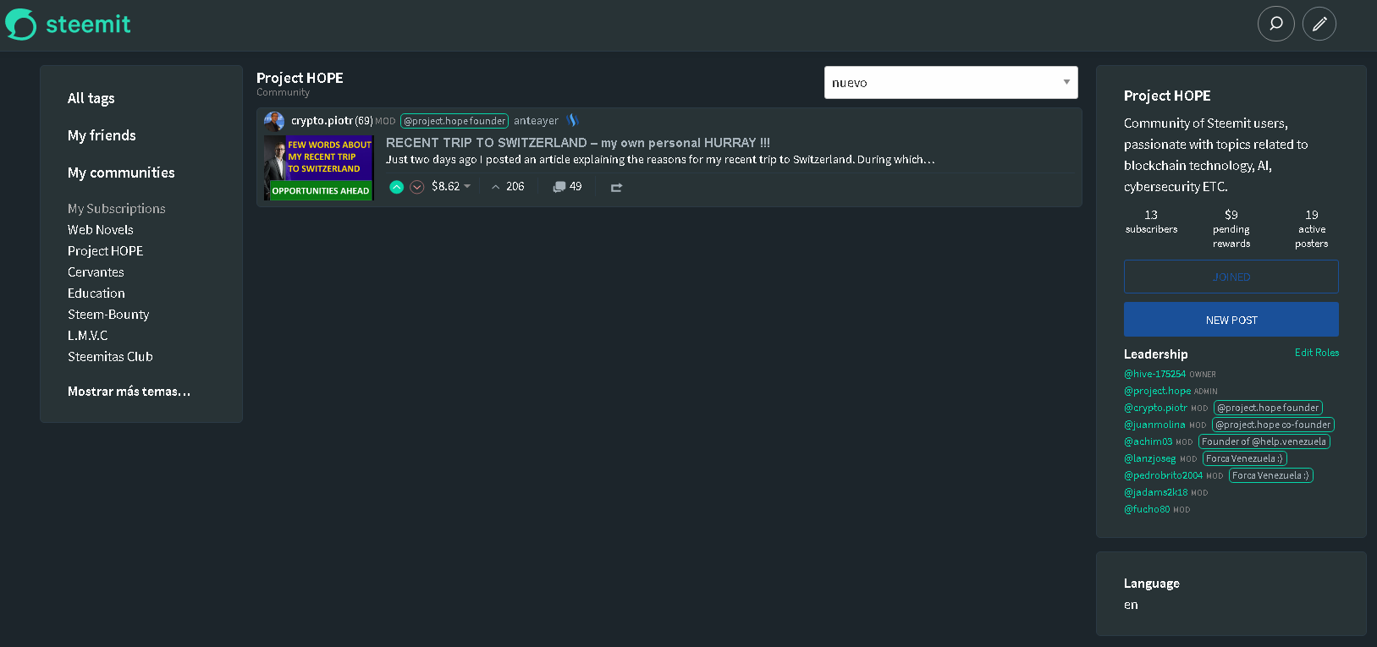Click the Project HOPE feed heading
The width and height of the screenshot is (1377, 647).
click(300, 78)
